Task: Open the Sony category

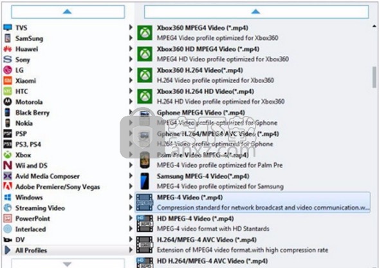Action: pyautogui.click(x=68, y=59)
